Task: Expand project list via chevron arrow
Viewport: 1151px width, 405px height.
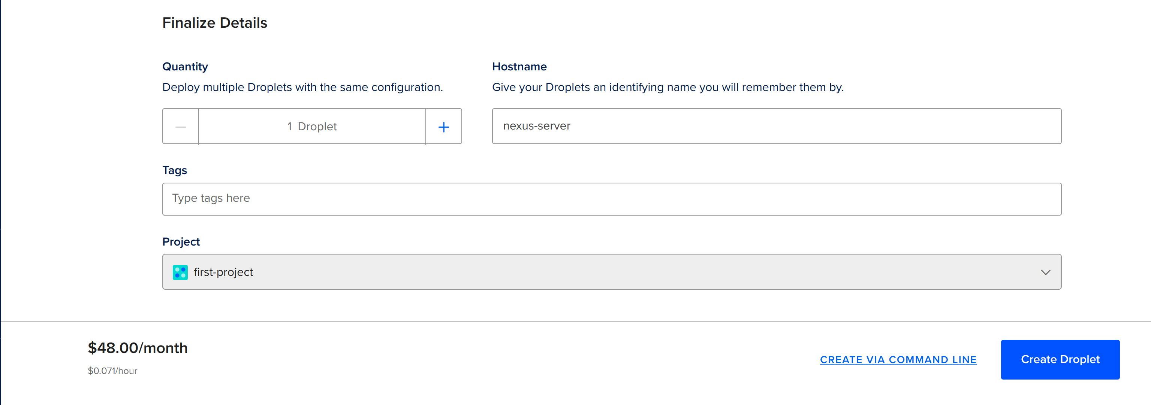Action: coord(1045,272)
